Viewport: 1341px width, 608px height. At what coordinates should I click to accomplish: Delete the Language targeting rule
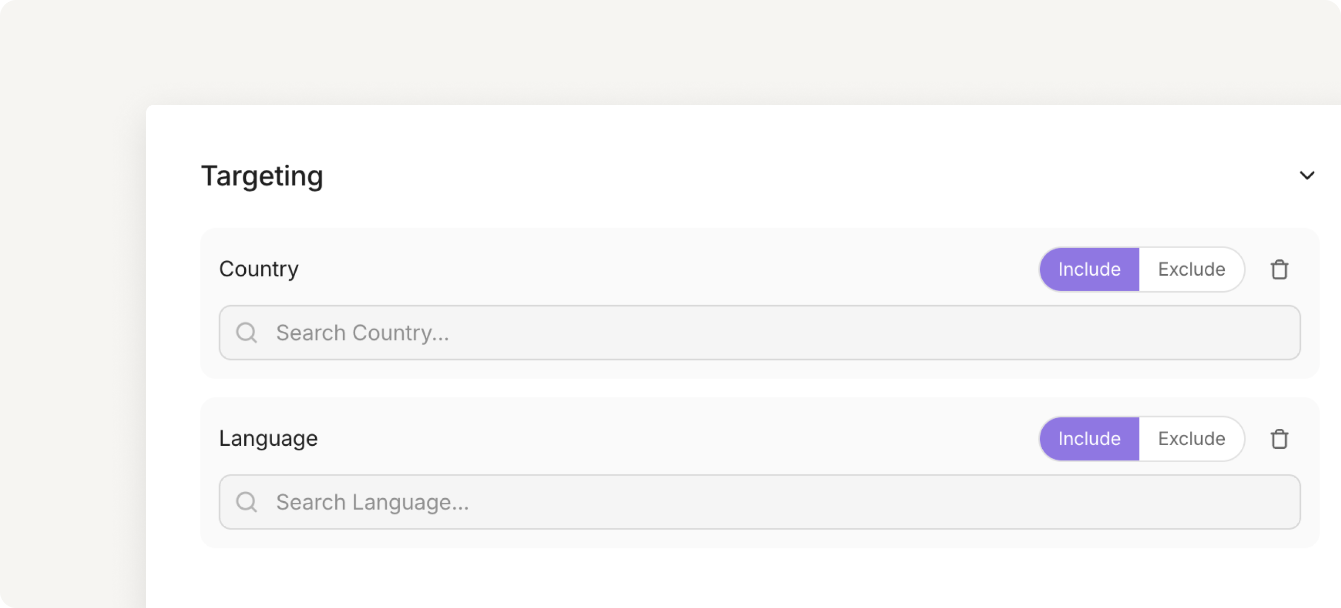click(1279, 439)
